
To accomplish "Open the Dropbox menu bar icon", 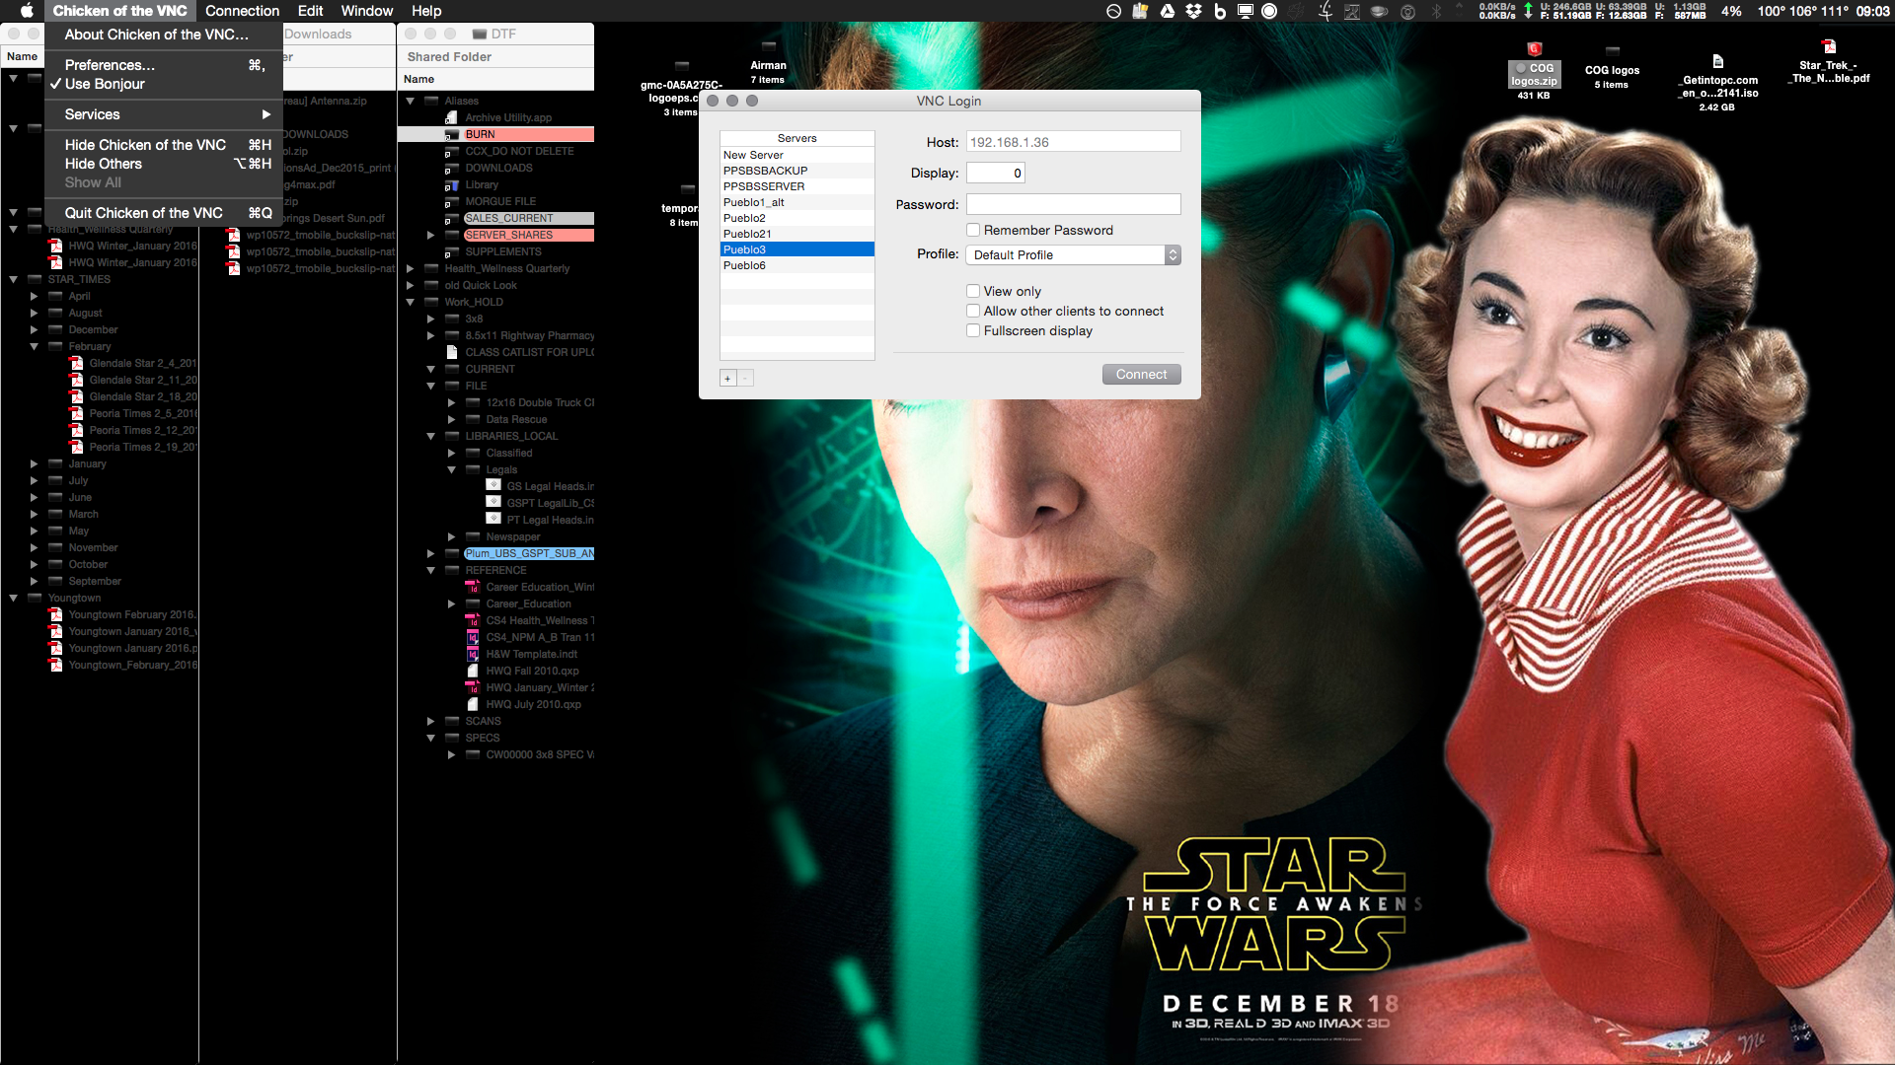I will tap(1193, 11).
